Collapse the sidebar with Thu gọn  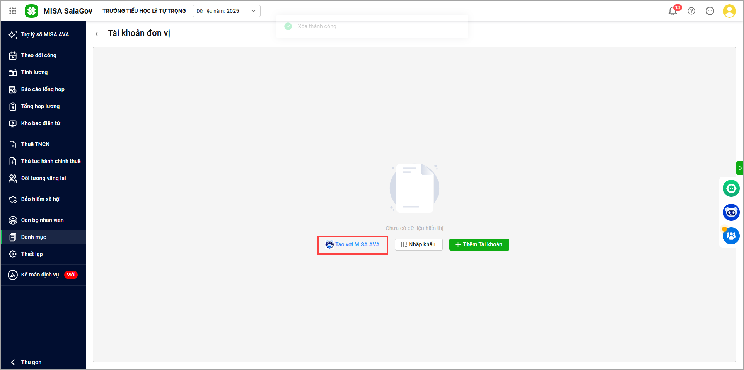tap(31, 362)
